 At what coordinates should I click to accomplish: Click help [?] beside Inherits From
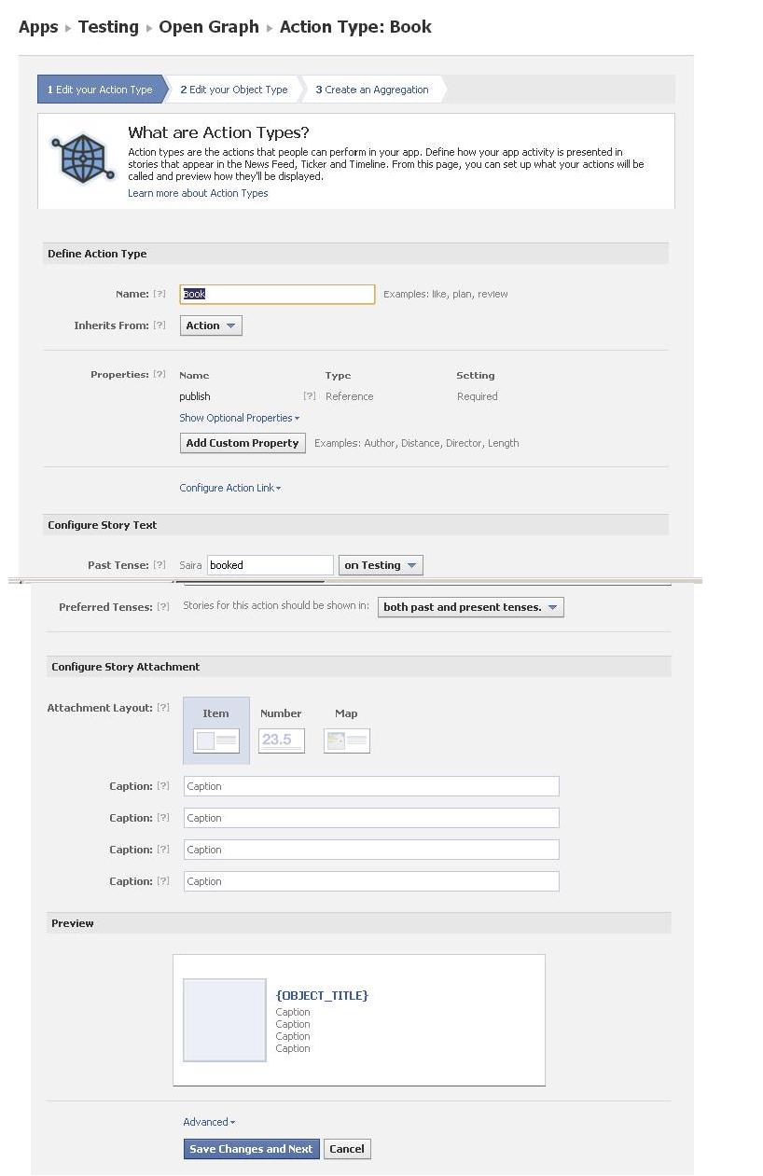(160, 325)
